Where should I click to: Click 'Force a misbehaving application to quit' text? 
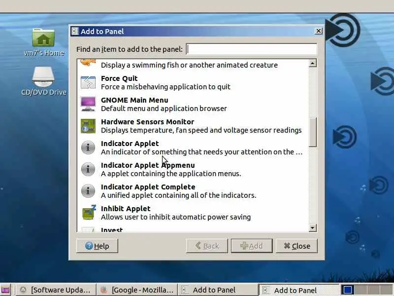(165, 87)
